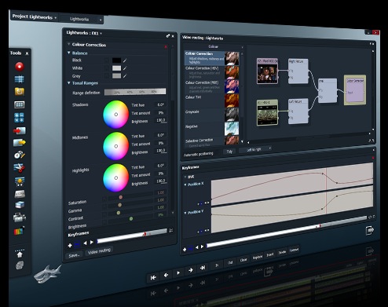Screen dimensions: 388x307
Task: Collapse the Balance section
Action: click(69, 53)
